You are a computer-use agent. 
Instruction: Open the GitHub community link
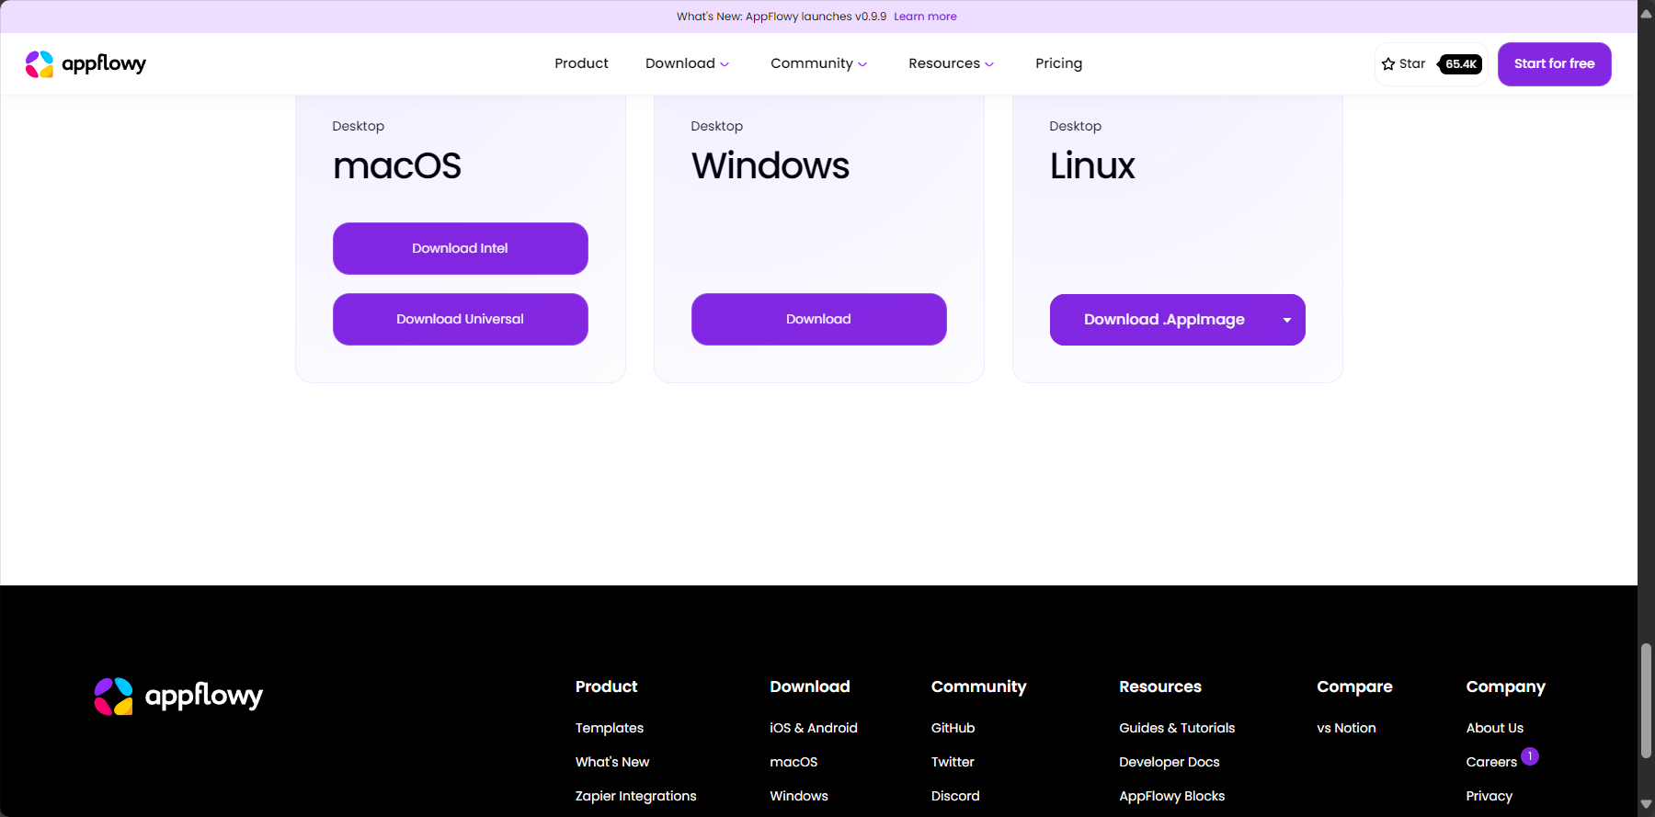tap(953, 728)
